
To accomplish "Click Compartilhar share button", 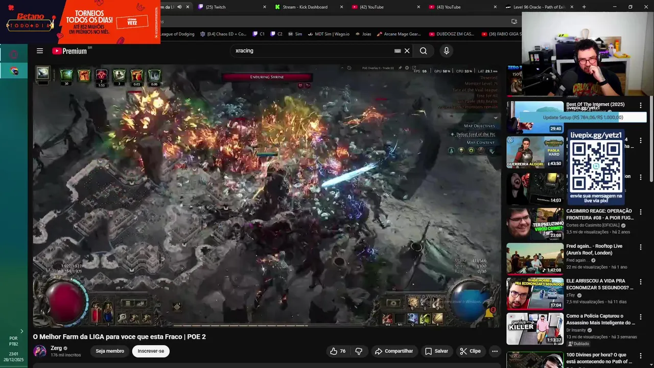I will (x=393, y=351).
